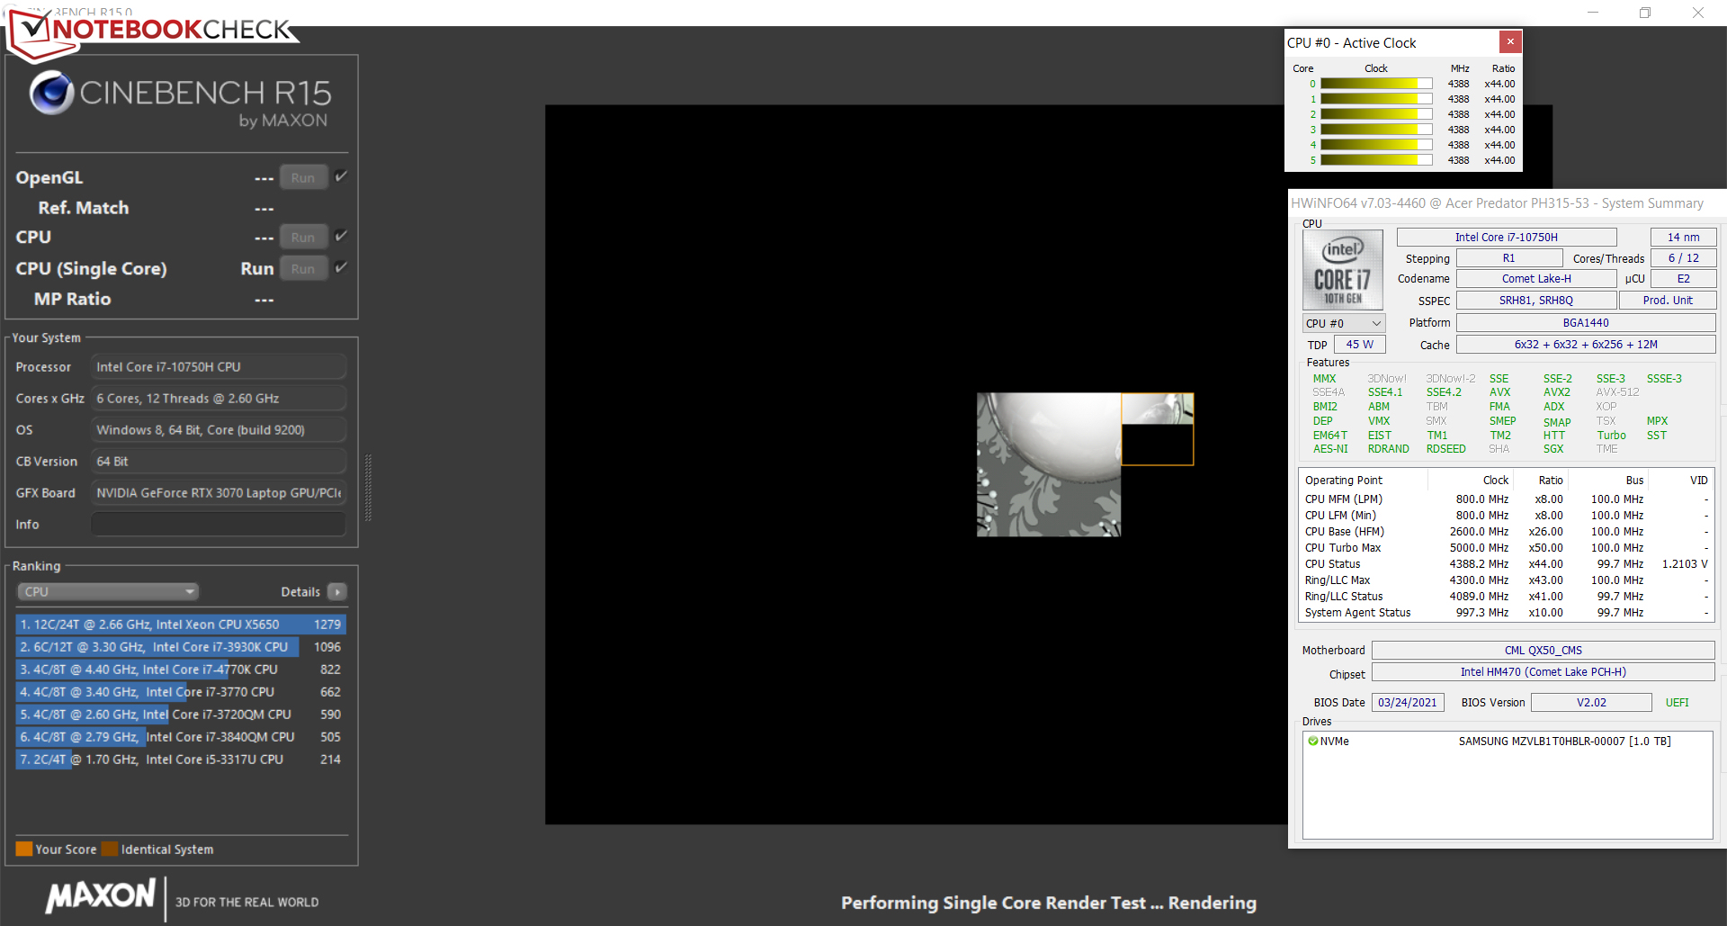Screen dimensions: 1727x926
Task: Click the CPU Turbo Max row
Action: click(x=1507, y=548)
